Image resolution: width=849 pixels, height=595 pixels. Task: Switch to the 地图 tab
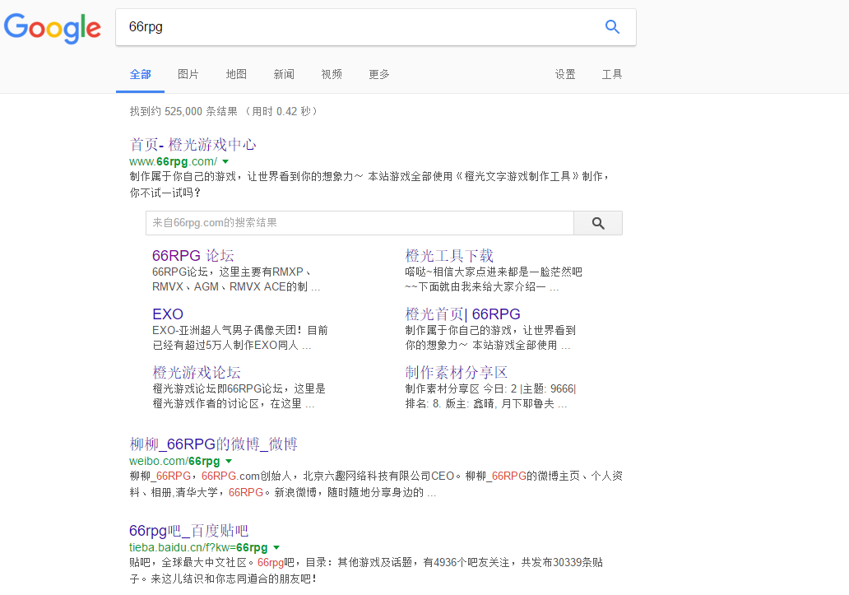(x=236, y=75)
